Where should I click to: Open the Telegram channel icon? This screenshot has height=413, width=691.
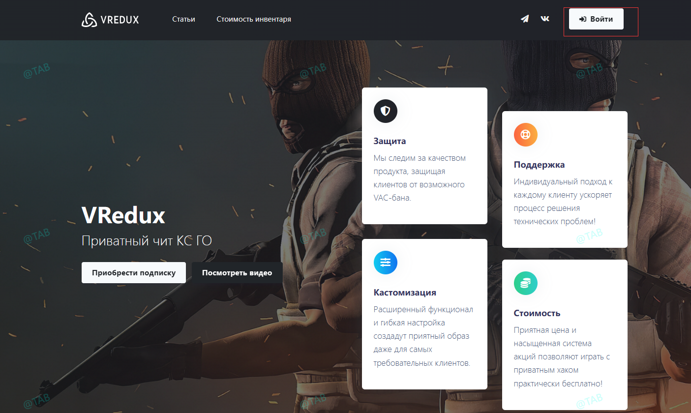point(525,19)
